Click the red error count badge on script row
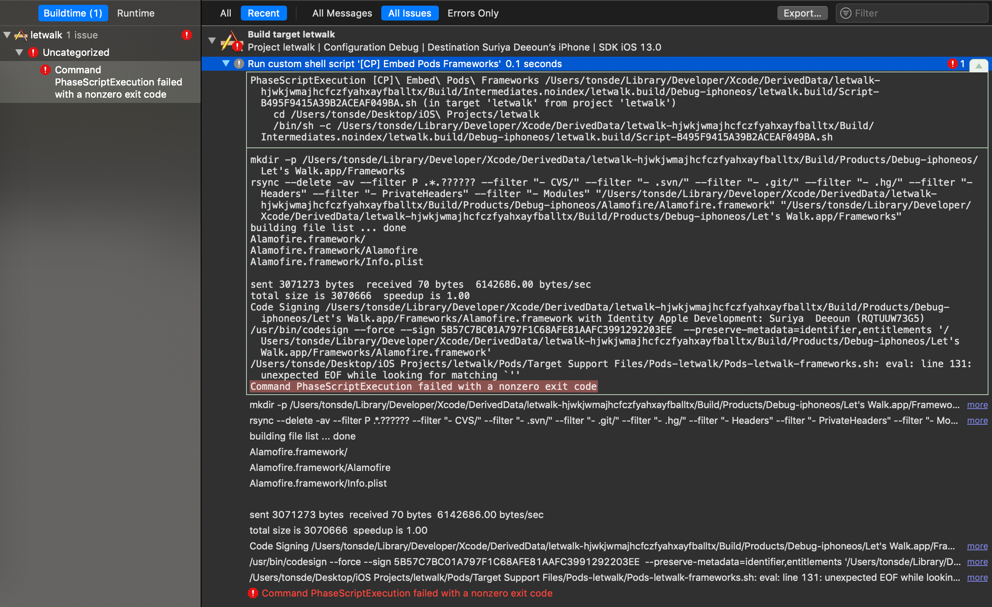 click(x=952, y=64)
